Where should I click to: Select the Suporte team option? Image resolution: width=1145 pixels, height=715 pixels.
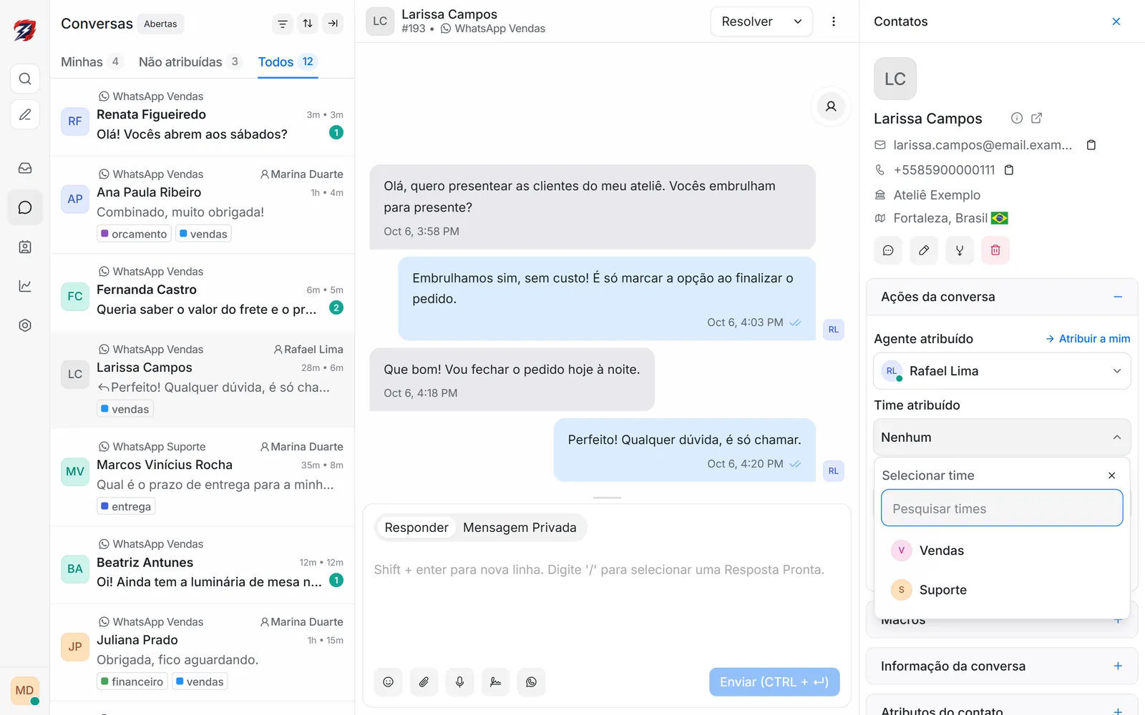tap(1002, 590)
